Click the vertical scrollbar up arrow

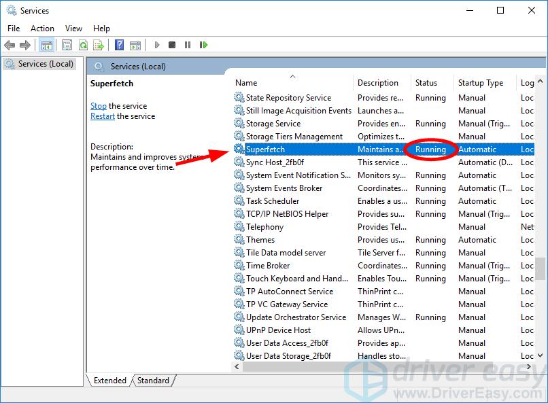click(x=541, y=81)
